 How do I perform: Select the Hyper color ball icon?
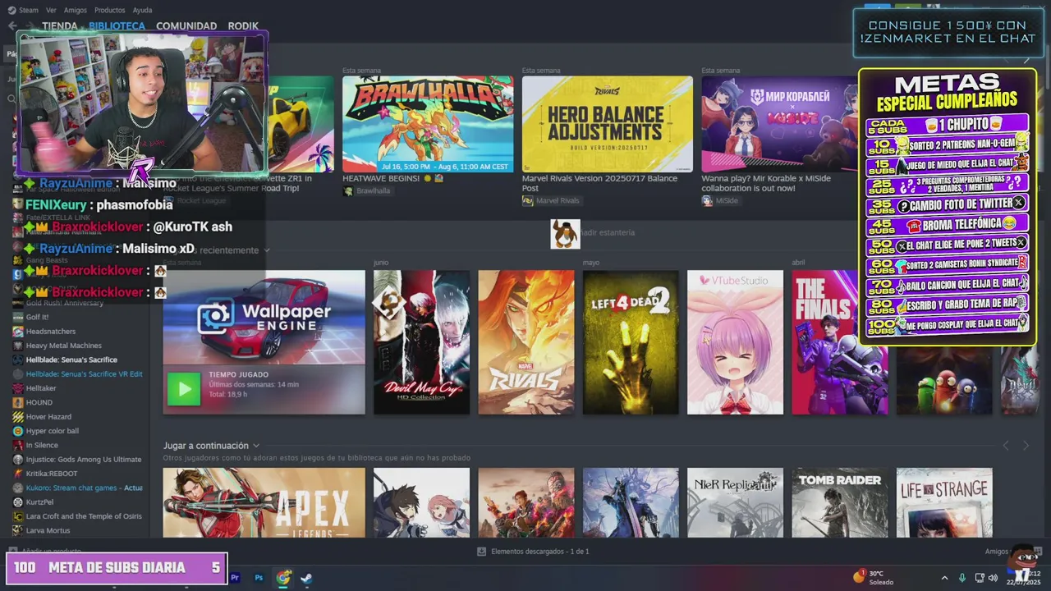pyautogui.click(x=18, y=431)
